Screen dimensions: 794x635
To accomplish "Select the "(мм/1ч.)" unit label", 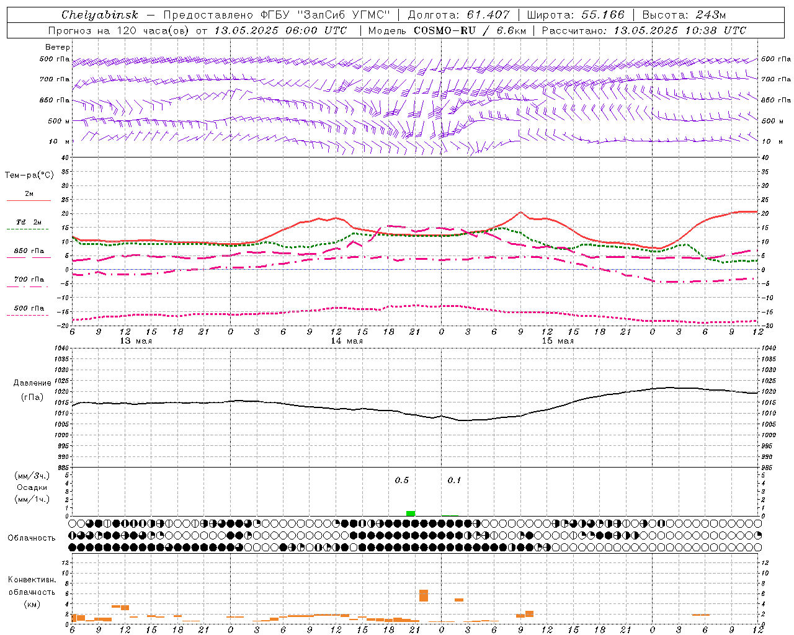I will pos(32,499).
